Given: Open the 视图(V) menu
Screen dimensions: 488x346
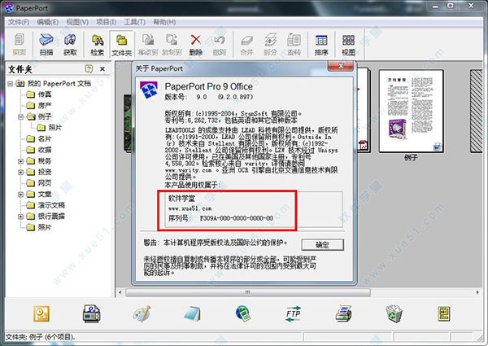Looking at the screenshot, I should click(x=77, y=22).
